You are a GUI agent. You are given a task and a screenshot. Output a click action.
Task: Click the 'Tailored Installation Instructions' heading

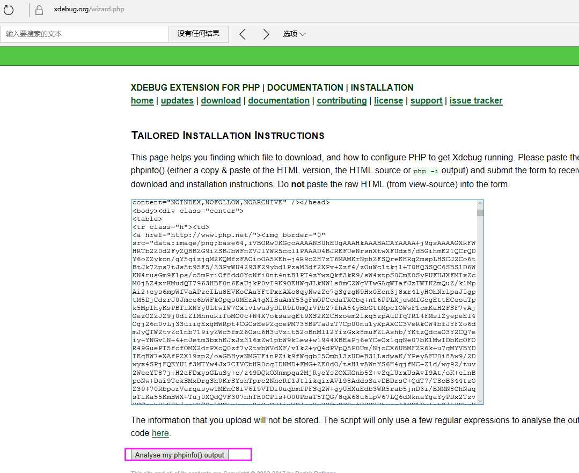click(228, 135)
